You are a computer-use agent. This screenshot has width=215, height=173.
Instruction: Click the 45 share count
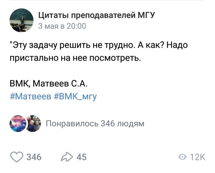[81, 157]
